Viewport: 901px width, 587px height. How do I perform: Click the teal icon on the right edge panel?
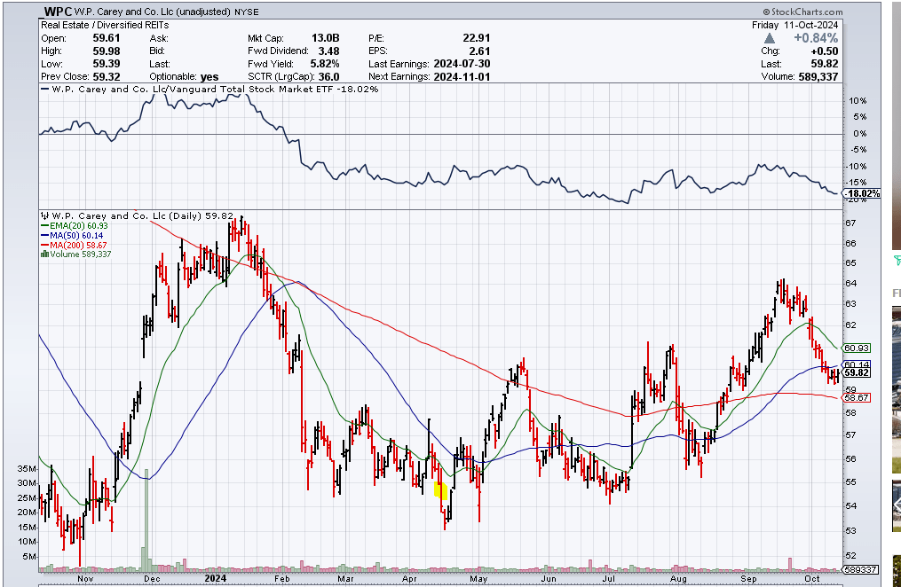pyautogui.click(x=897, y=259)
